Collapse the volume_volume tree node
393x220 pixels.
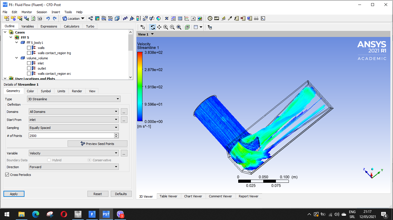click(17, 58)
